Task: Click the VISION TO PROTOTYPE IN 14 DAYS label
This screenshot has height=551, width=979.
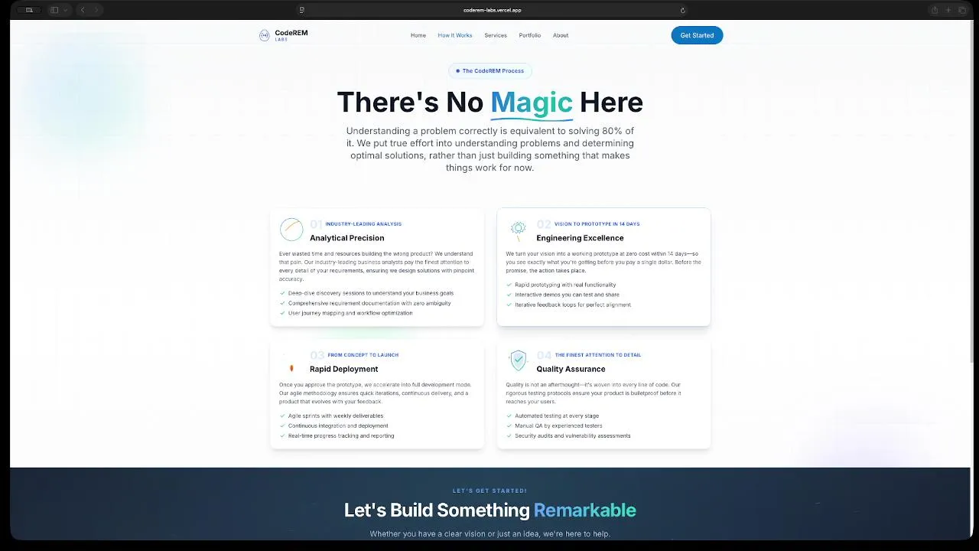Action: [x=597, y=224]
